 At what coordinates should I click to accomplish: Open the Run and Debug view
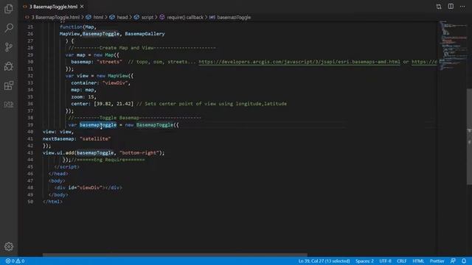click(x=9, y=66)
